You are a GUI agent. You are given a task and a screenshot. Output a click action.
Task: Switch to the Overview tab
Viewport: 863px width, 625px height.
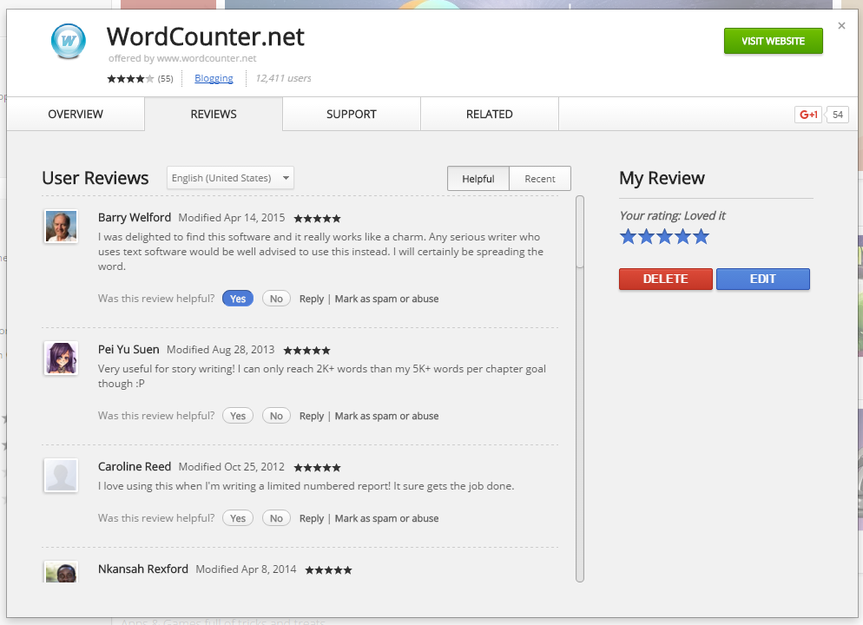pyautogui.click(x=76, y=114)
